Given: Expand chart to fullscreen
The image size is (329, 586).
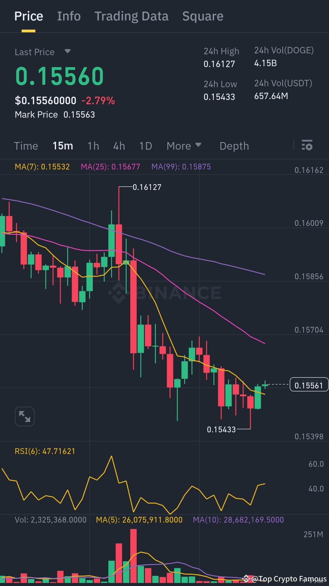Looking at the screenshot, I should pyautogui.click(x=25, y=416).
